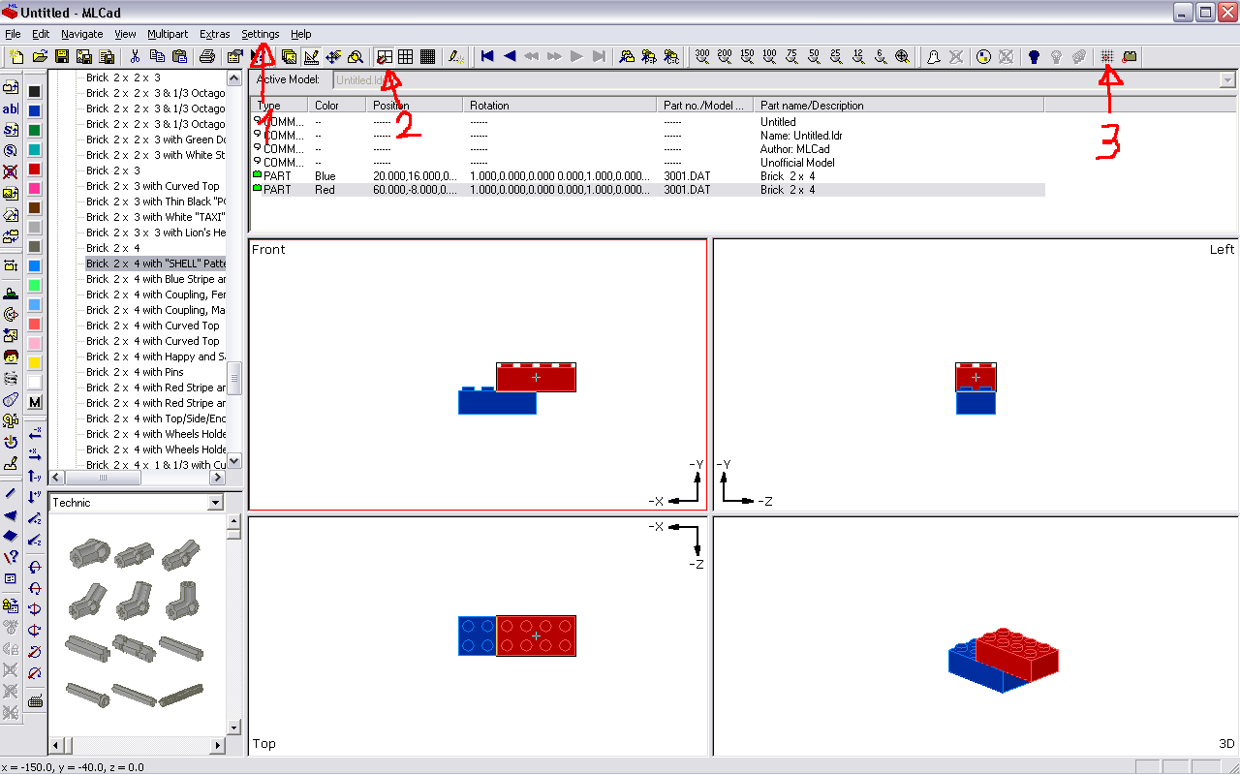Open the Extras menu

(214, 34)
